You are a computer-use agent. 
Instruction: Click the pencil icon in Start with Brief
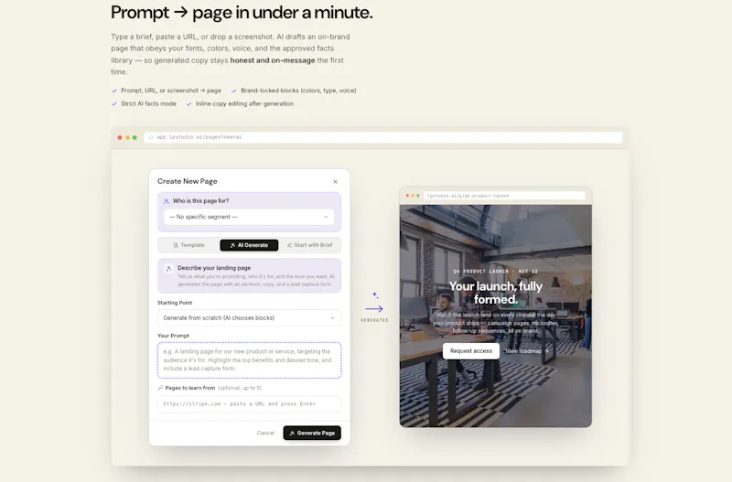coord(289,245)
